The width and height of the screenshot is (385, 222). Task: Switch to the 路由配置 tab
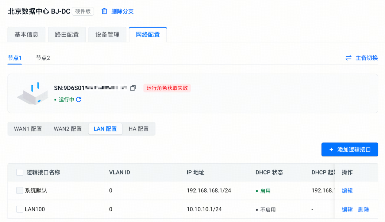[67, 35]
